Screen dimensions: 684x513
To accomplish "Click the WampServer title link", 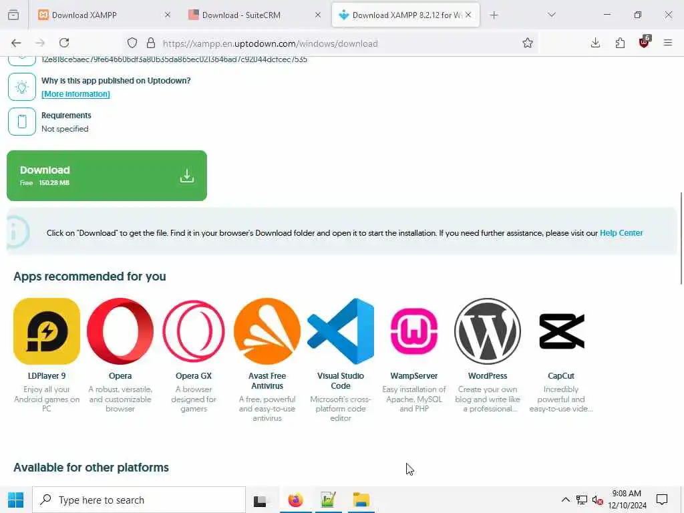I will (414, 375).
